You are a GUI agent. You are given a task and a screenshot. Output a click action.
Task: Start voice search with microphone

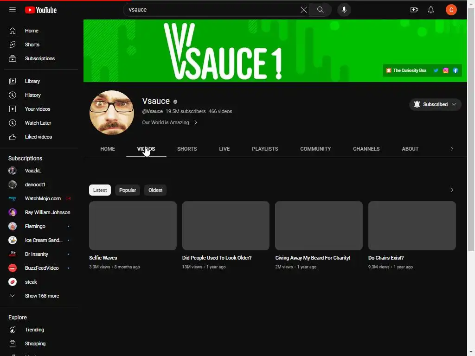coord(344,10)
